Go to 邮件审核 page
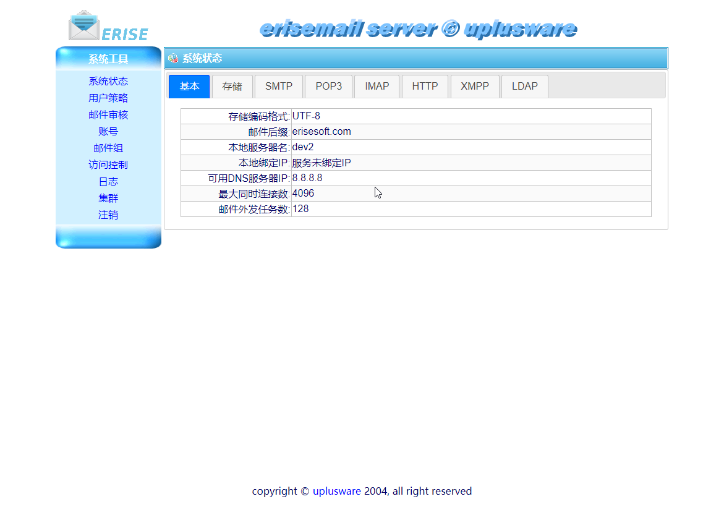The height and width of the screenshot is (512, 724). (x=108, y=114)
